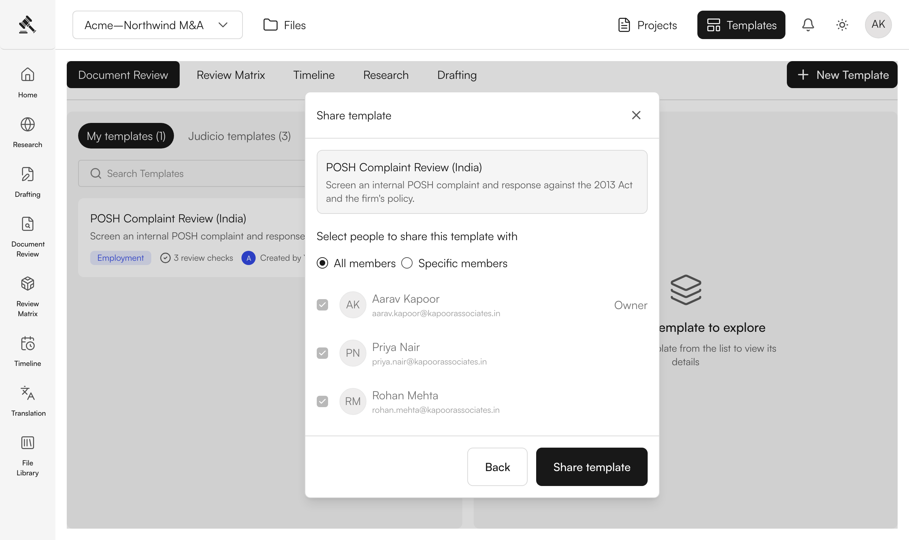
Task: Open AK user profile avatar
Action: [x=878, y=25]
